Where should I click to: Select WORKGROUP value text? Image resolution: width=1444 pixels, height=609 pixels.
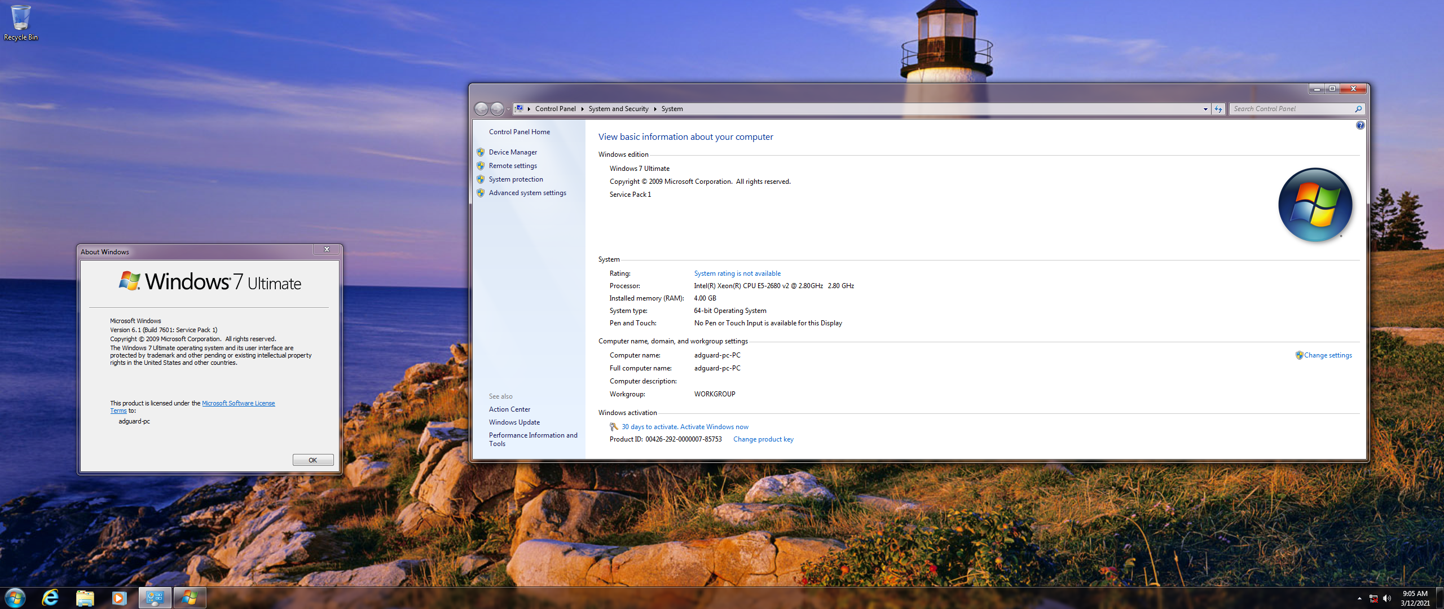(x=715, y=394)
